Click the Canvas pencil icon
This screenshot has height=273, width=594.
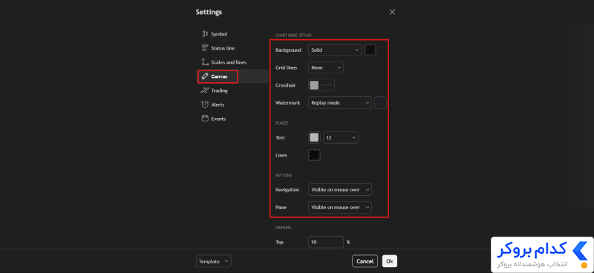[x=205, y=76]
